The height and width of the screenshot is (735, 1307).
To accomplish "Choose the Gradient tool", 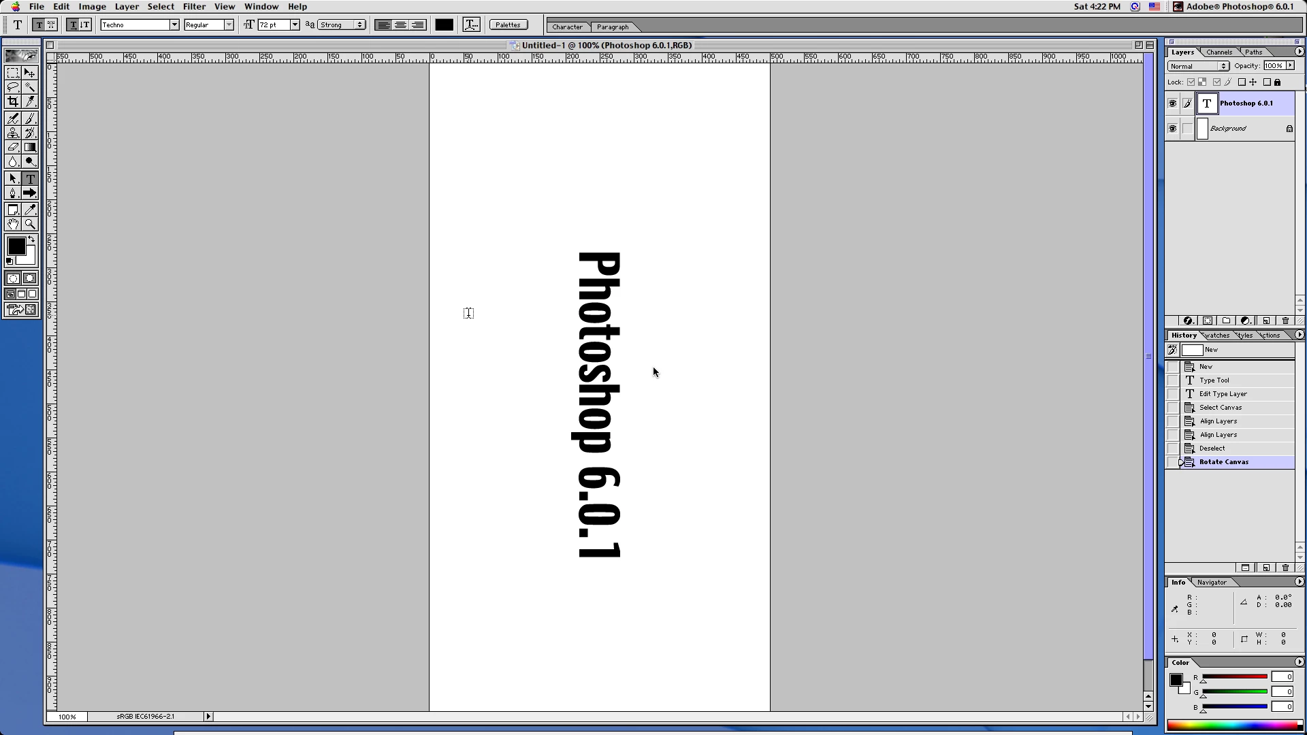I will click(x=30, y=147).
